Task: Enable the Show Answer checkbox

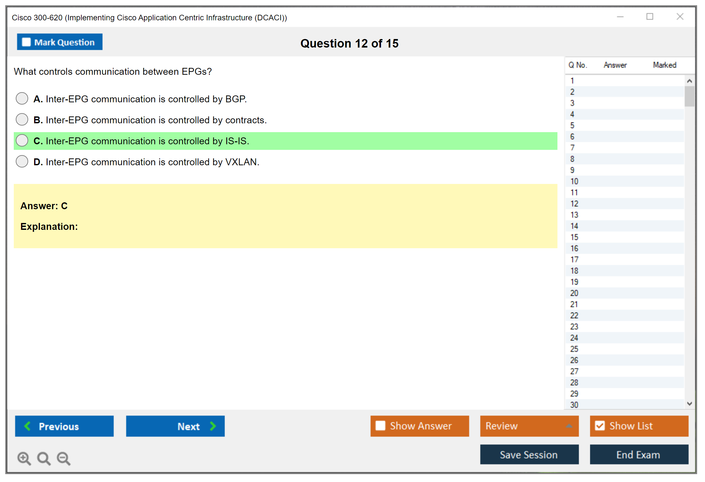Action: [380, 426]
